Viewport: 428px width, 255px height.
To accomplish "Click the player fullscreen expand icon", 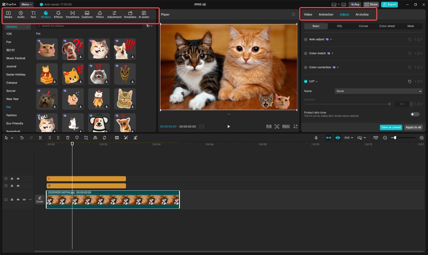I will click(x=296, y=126).
